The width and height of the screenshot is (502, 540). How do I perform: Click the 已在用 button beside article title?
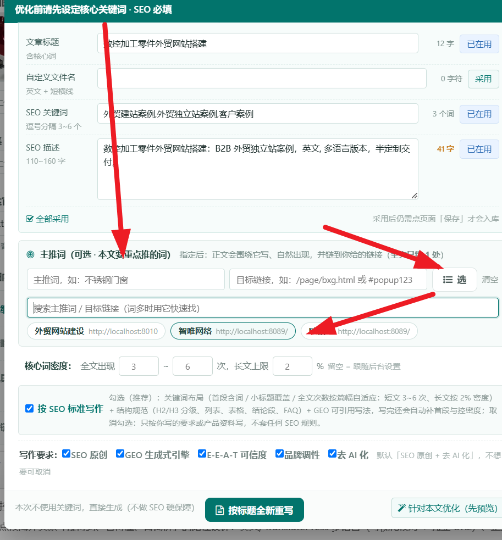(x=479, y=44)
